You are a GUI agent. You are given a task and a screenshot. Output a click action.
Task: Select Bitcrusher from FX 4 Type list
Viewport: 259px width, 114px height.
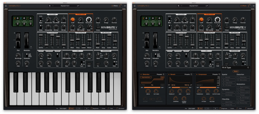[x=243, y=80]
